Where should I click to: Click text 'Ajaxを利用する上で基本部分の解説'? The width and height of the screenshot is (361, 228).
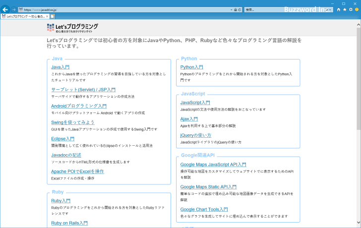(208, 126)
